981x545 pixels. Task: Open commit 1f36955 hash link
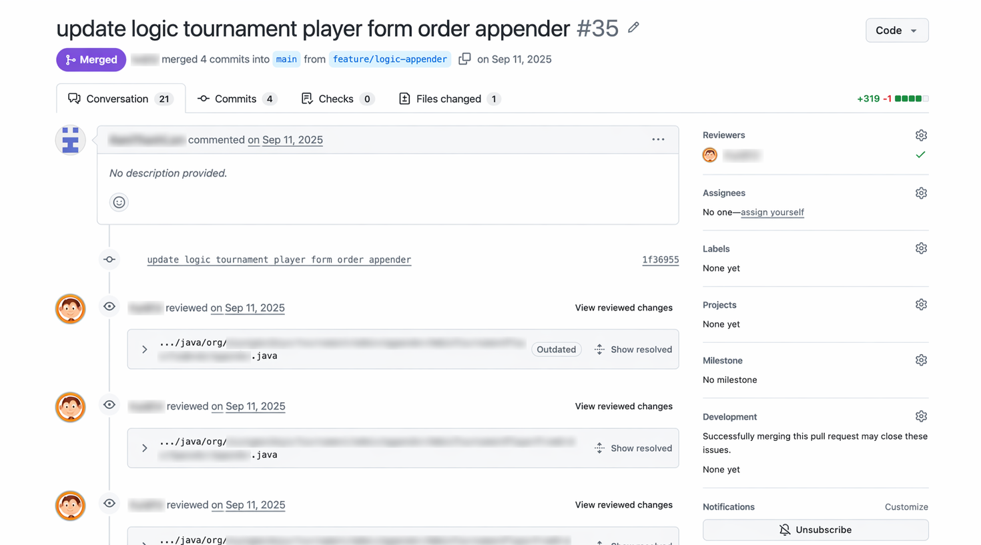(660, 260)
